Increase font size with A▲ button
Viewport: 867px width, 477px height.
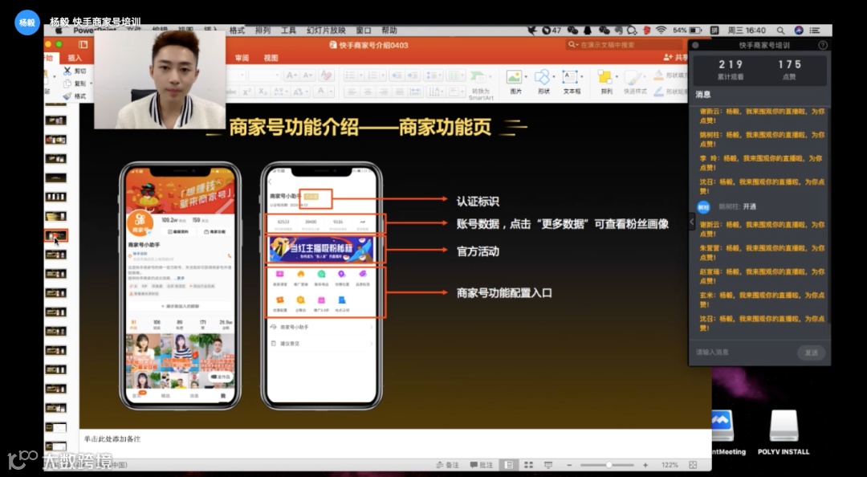[x=291, y=75]
